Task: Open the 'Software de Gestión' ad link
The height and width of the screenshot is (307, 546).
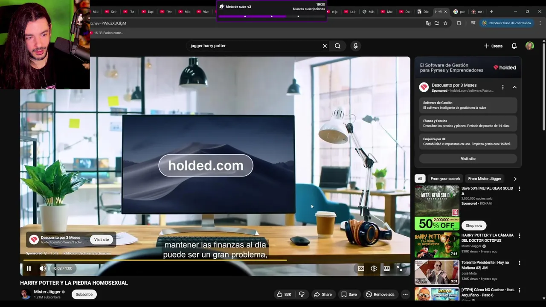Action: (468, 105)
